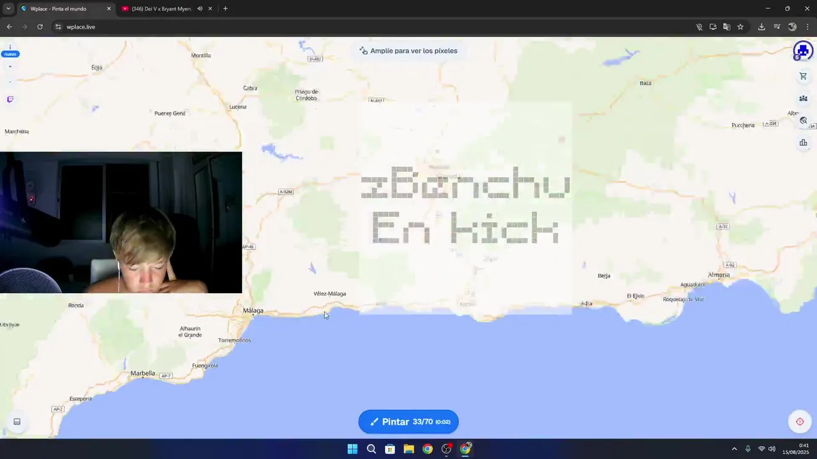Open the map search explore icon
Viewport: 817px width, 459px height.
(x=803, y=120)
